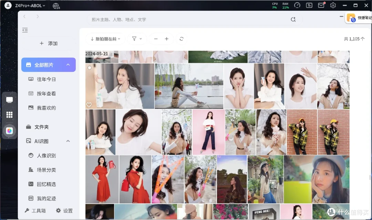
Task: Open the IFENG BOX photo thumbnail
Action: tap(264, 211)
